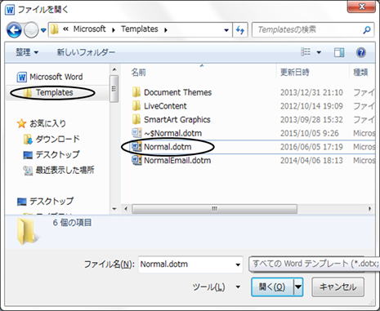Open the recent locations dropdown arrow
The height and width of the screenshot is (311, 380).
point(43,30)
